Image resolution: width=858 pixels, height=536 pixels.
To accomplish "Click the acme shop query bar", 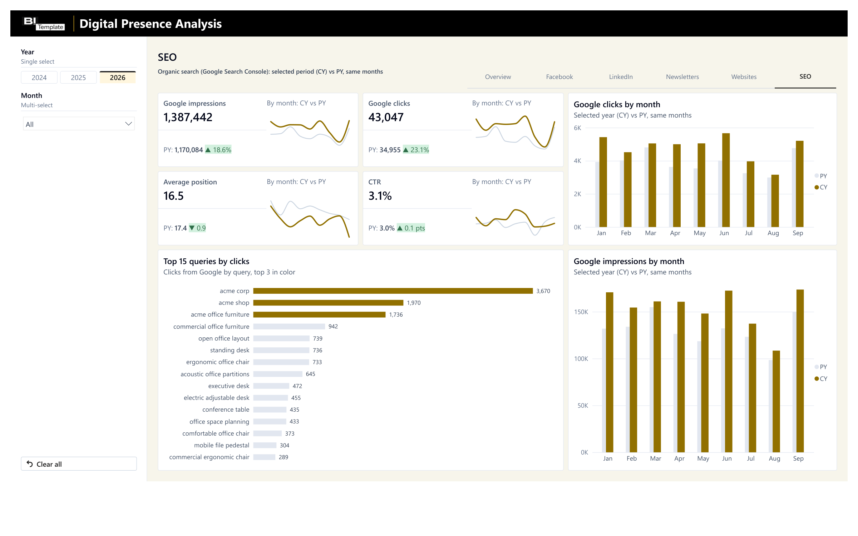I will [328, 303].
